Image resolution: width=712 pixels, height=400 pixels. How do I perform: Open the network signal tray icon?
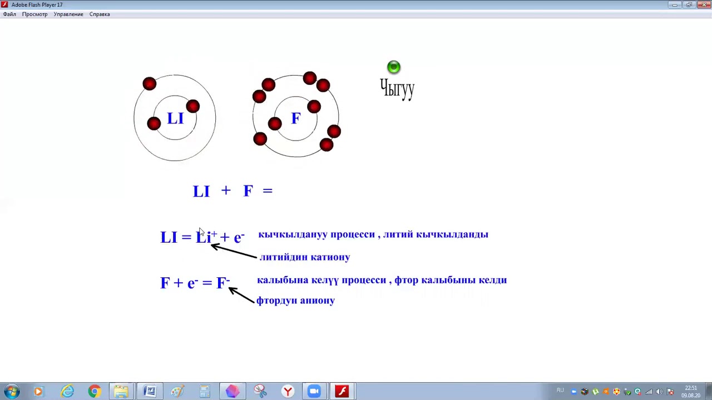pos(649,392)
